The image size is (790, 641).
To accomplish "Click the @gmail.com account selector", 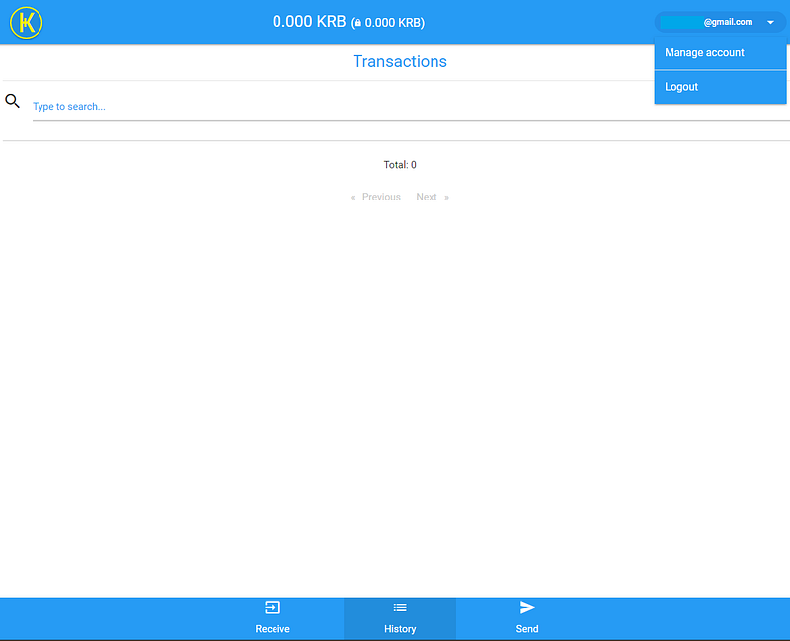I will pyautogui.click(x=720, y=22).
